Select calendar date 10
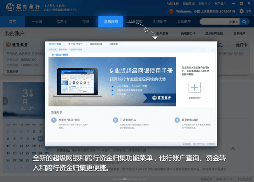254x182 pixels. (x=40, y=139)
